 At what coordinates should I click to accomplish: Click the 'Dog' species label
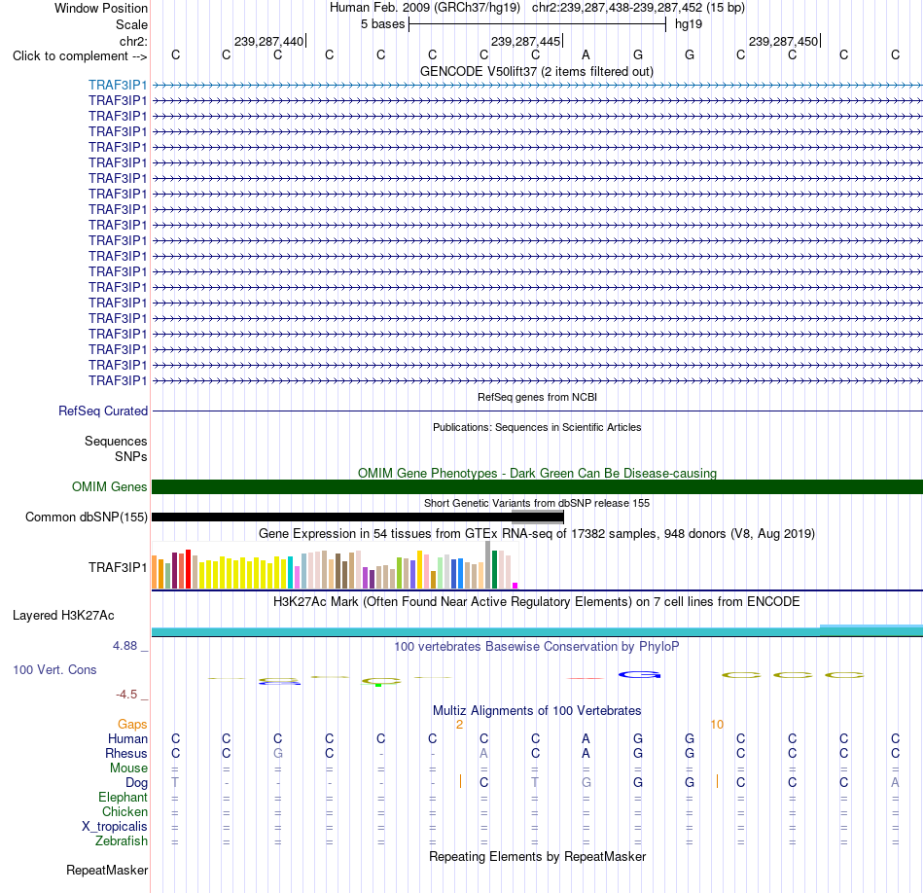pos(136,783)
